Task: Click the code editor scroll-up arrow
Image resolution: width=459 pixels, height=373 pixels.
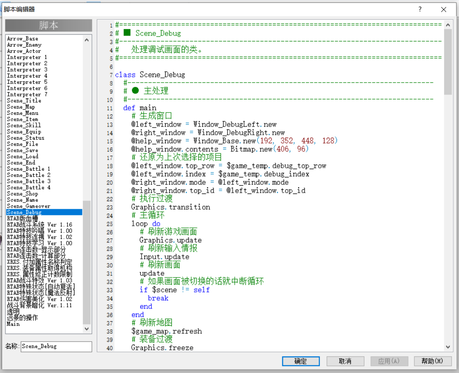Action: tap(448, 25)
